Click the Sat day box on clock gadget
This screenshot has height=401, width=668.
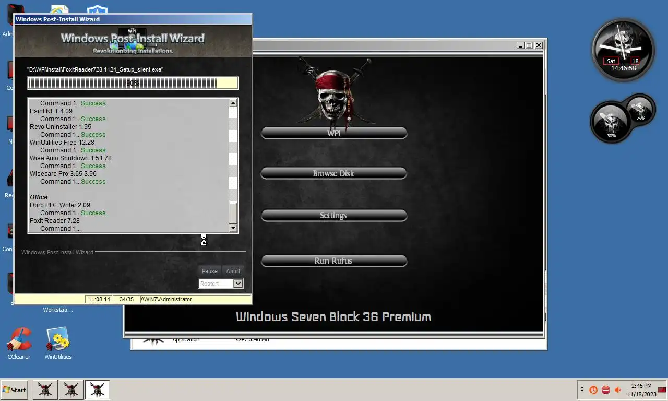point(611,61)
